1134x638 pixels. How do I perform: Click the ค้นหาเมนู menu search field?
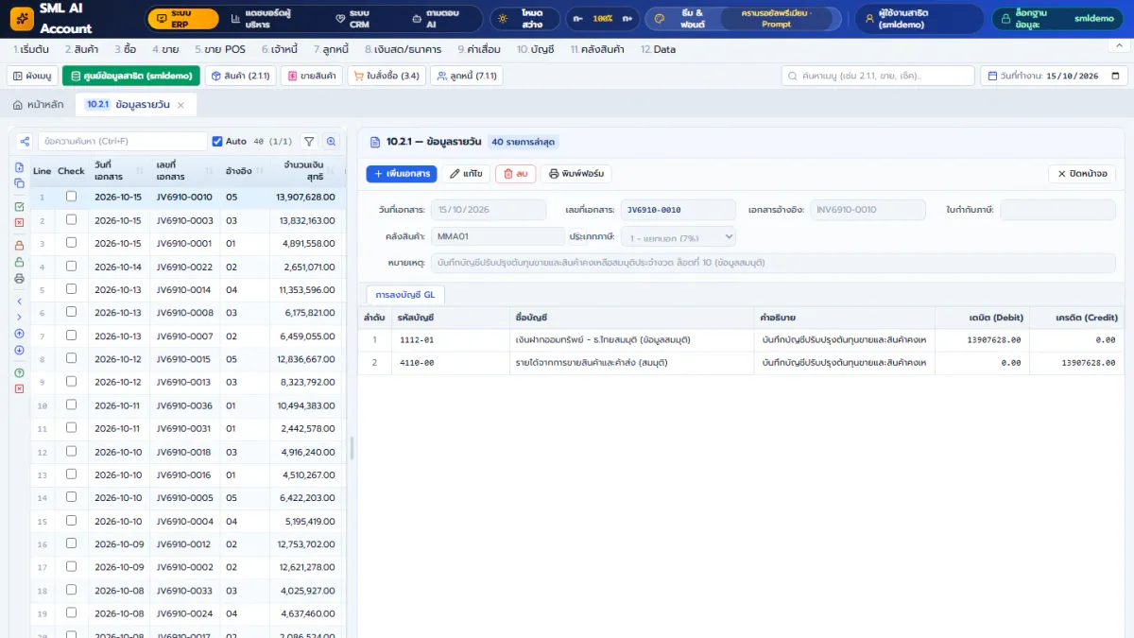878,76
